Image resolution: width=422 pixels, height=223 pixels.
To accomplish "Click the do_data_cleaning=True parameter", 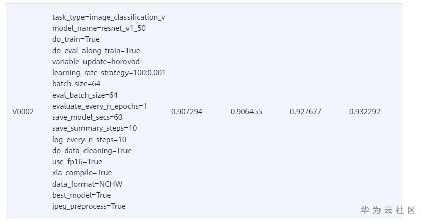I will coord(92,151).
